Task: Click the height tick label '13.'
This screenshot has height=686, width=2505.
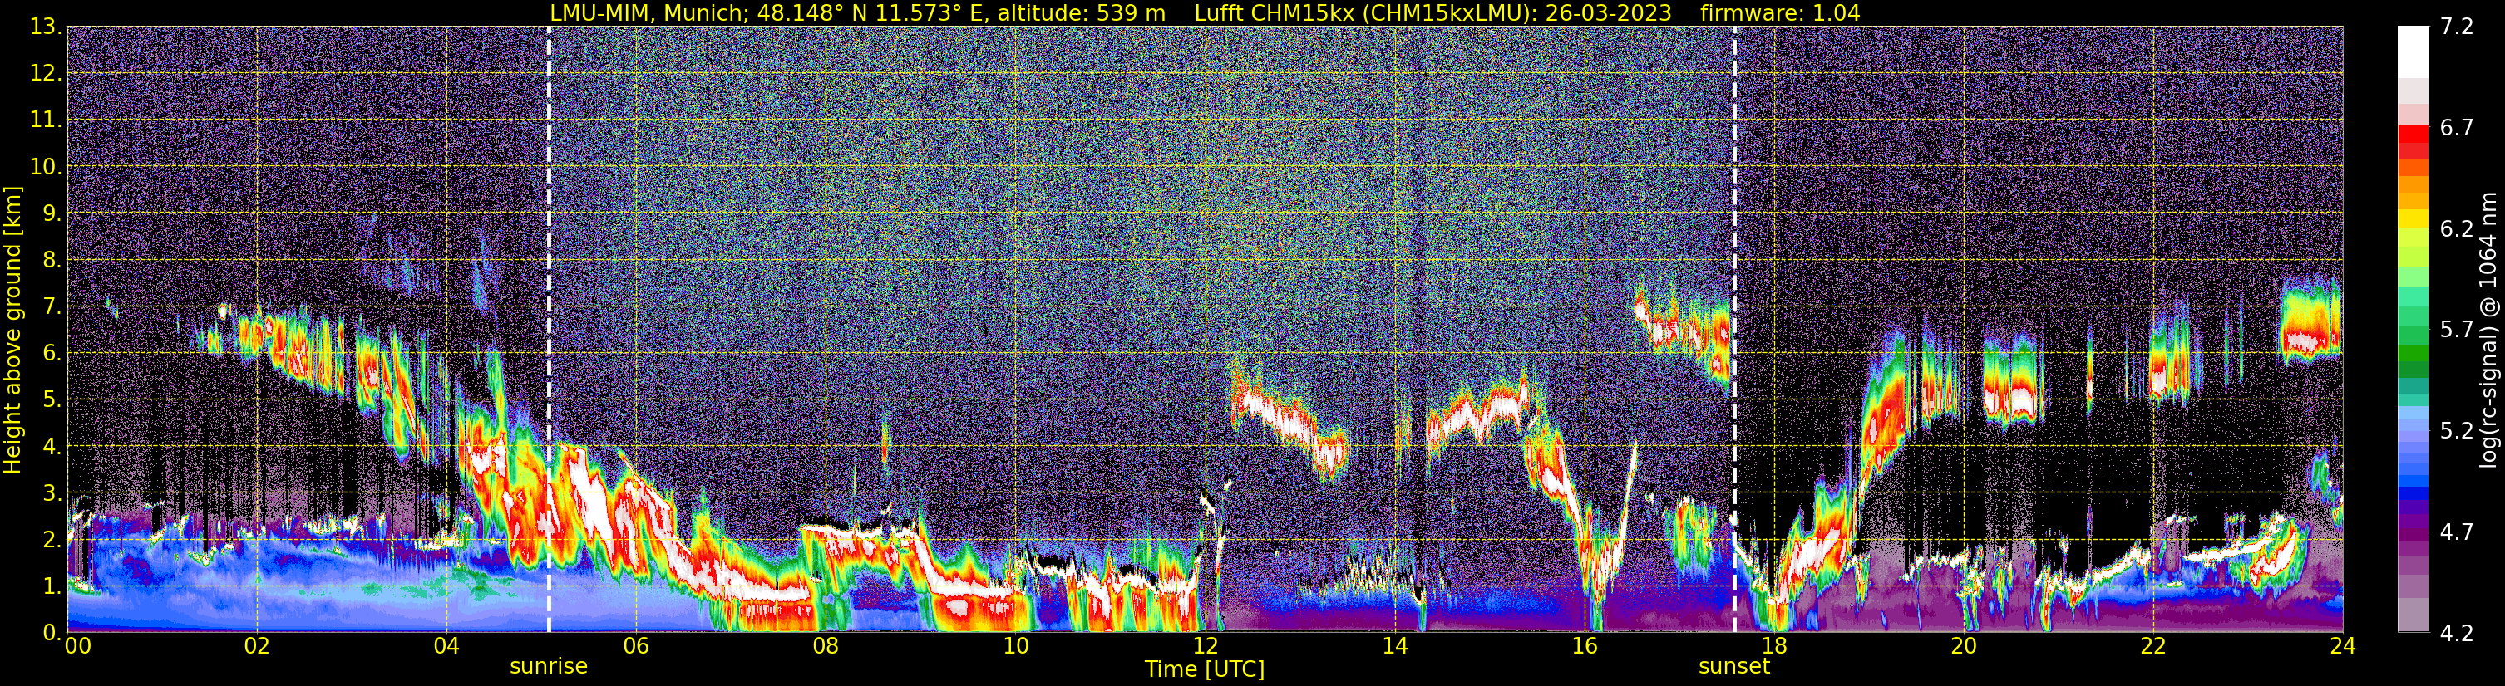Action: coord(45,27)
